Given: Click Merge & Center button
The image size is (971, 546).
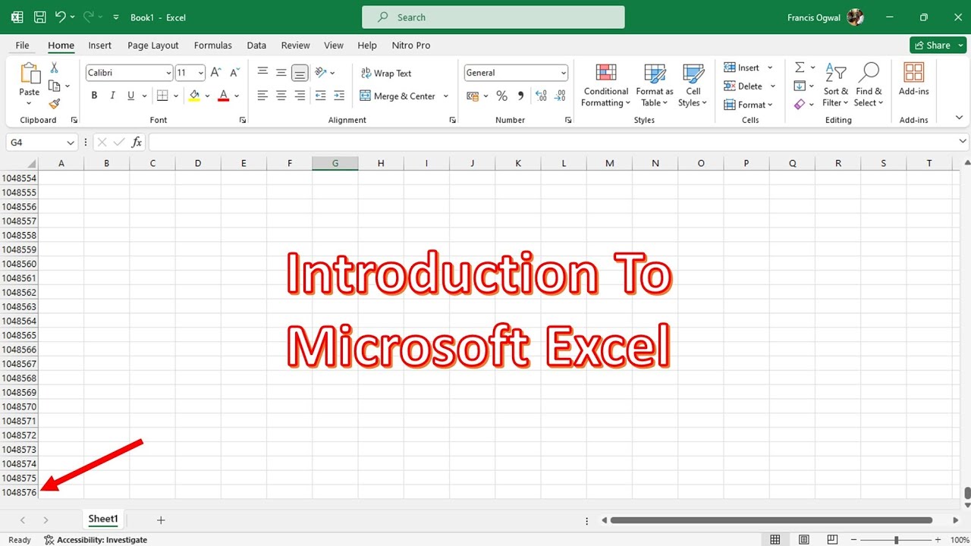Looking at the screenshot, I should pyautogui.click(x=398, y=96).
